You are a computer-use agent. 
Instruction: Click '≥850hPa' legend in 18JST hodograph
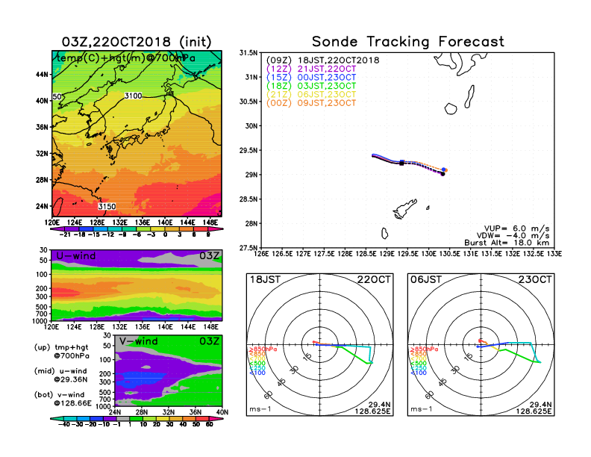pyautogui.click(x=263, y=349)
